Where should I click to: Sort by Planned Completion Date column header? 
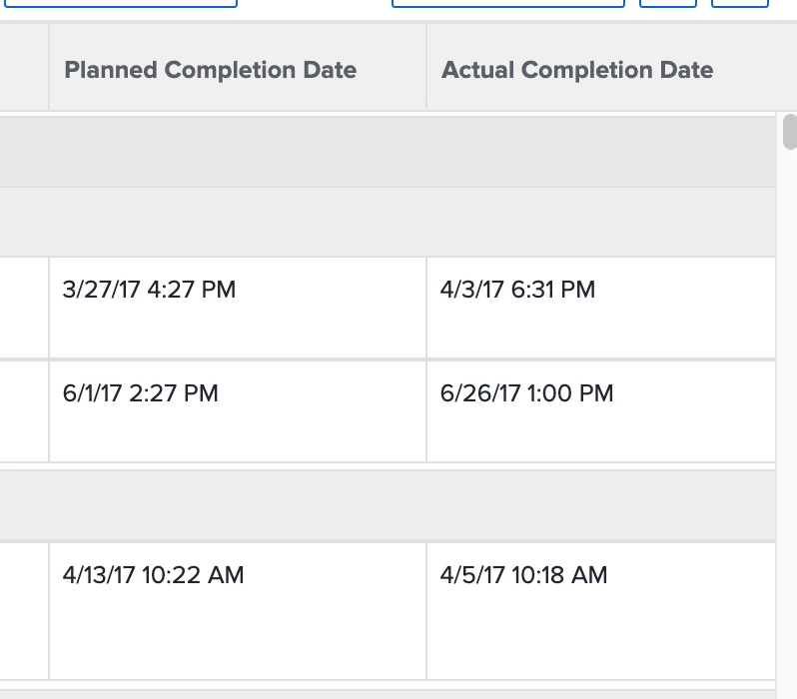210,70
